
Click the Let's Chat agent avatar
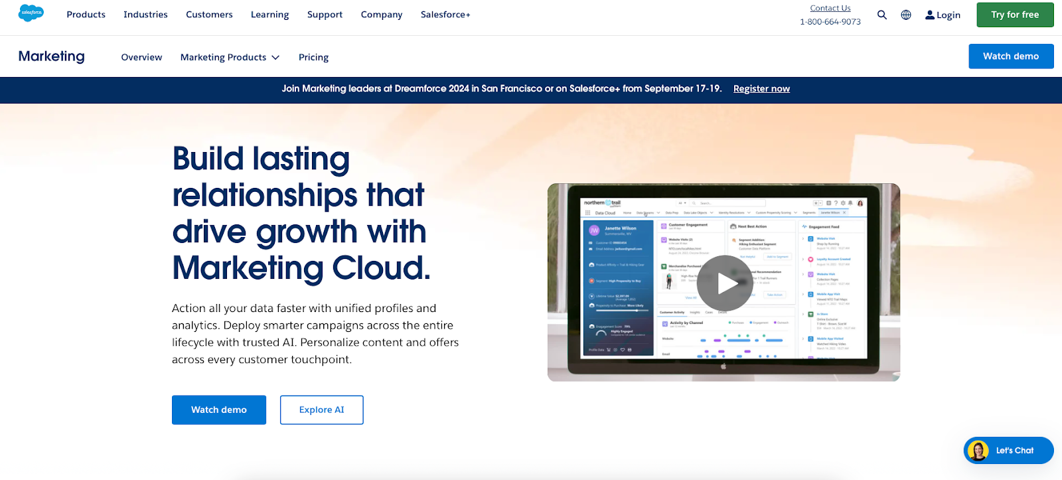click(978, 451)
